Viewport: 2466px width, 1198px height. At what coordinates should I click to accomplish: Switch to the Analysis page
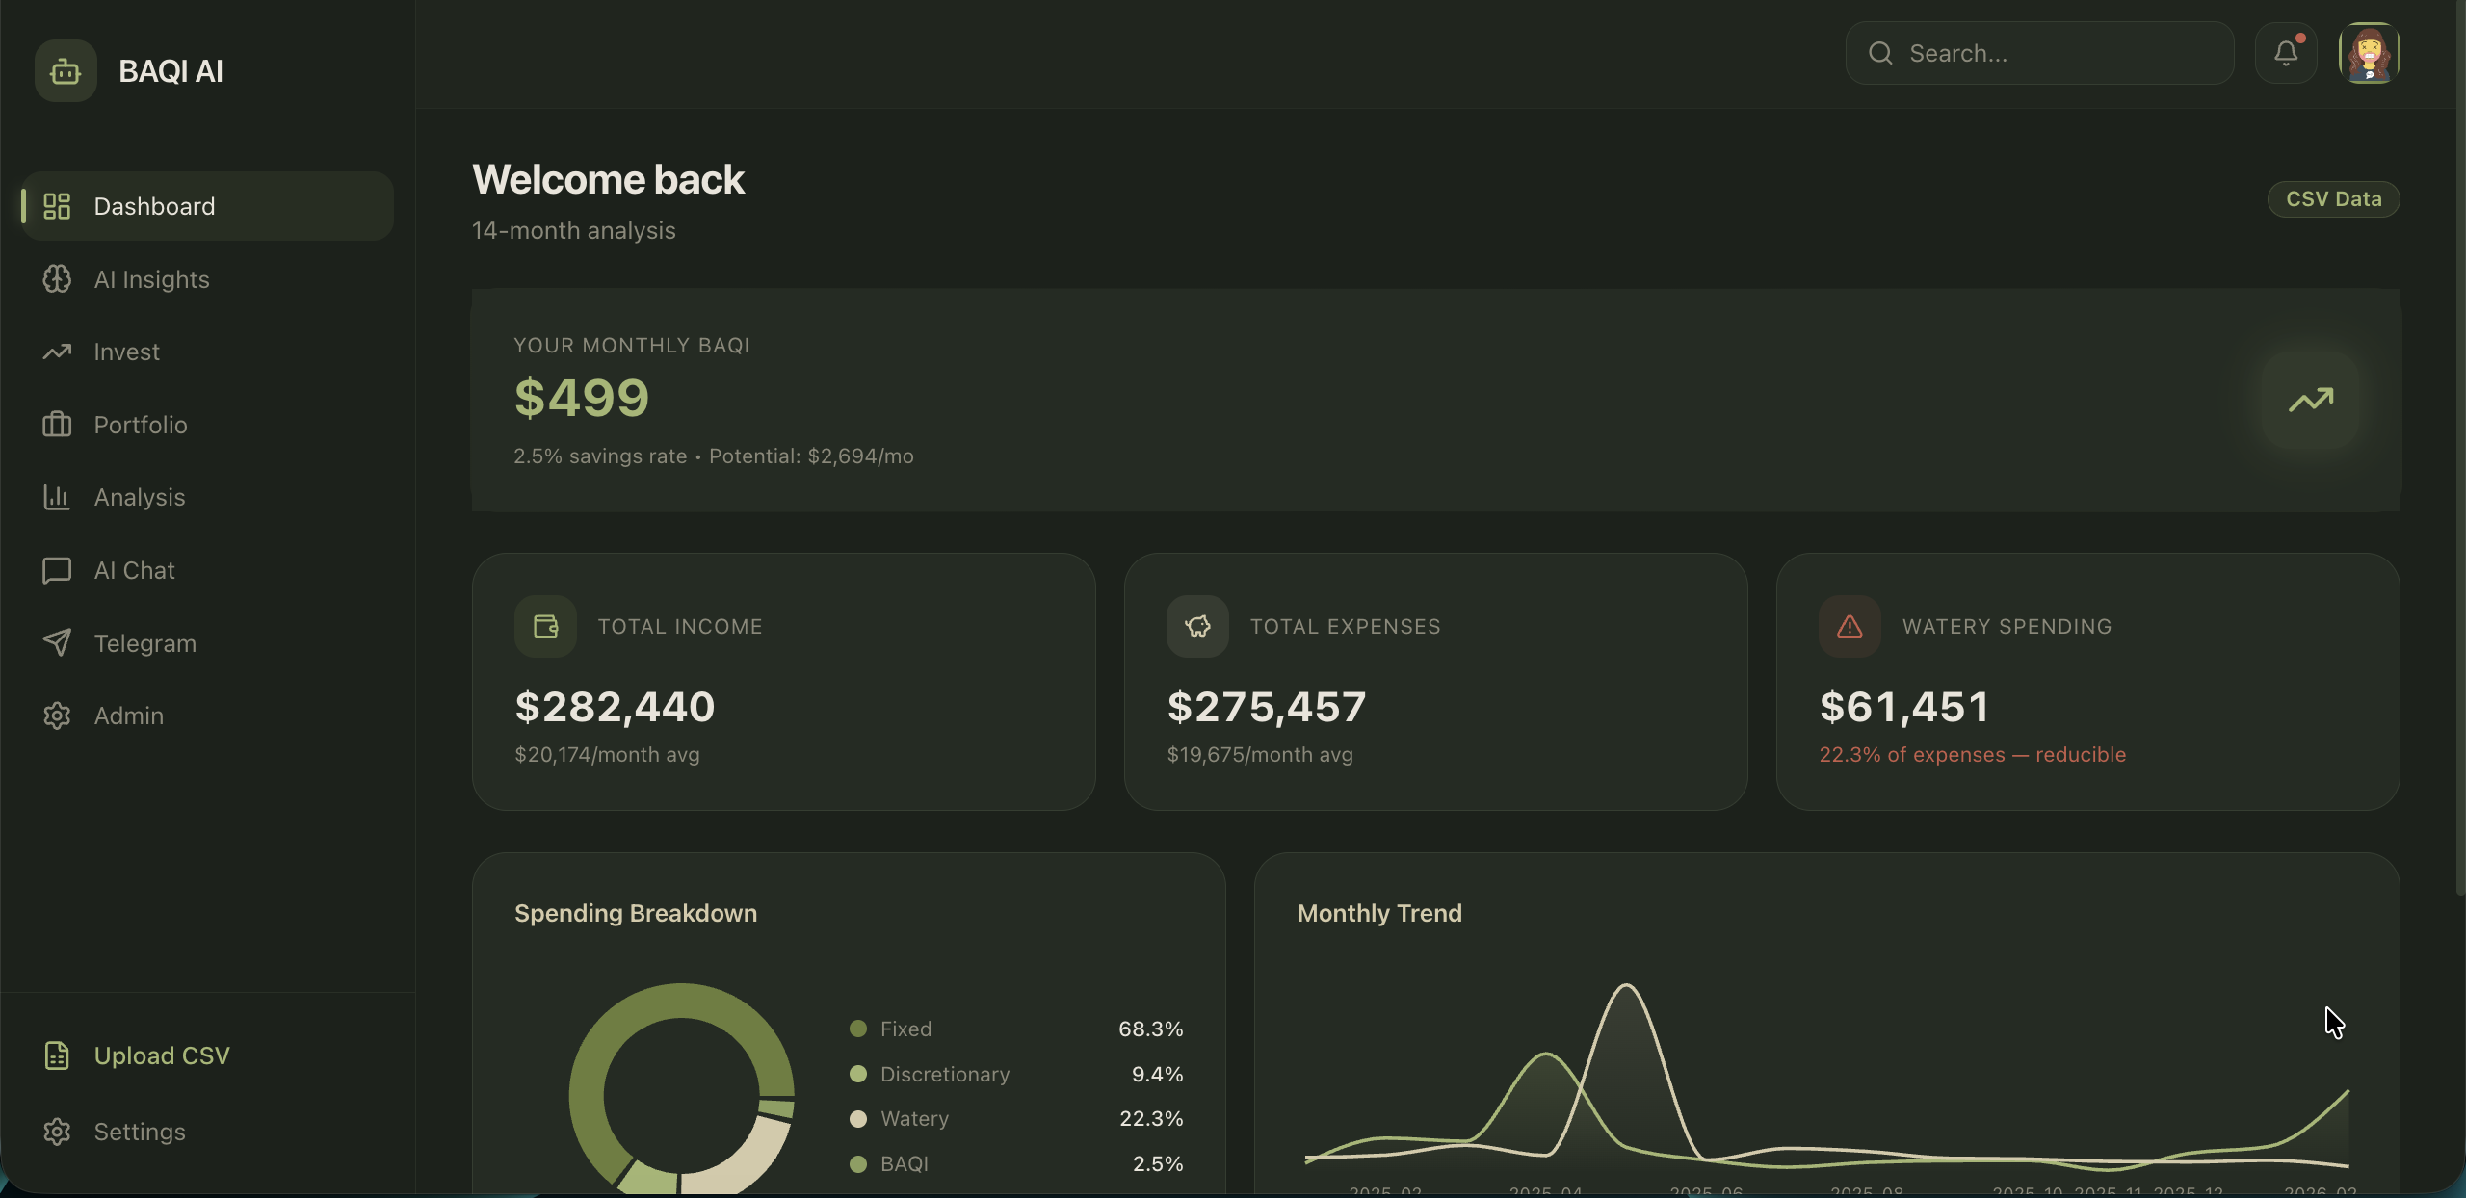point(207,497)
